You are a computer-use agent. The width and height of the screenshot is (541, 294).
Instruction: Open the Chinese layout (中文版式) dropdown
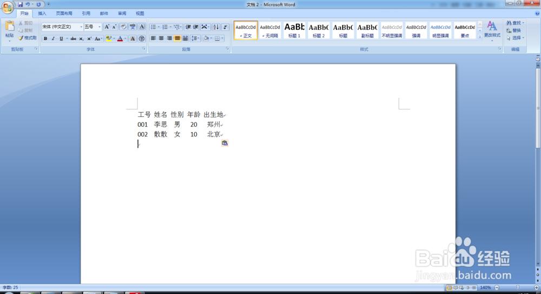click(205, 27)
